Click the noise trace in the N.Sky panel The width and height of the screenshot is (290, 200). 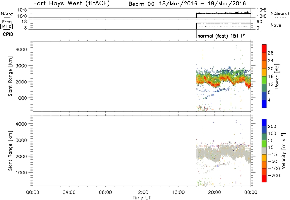pos(224,13)
